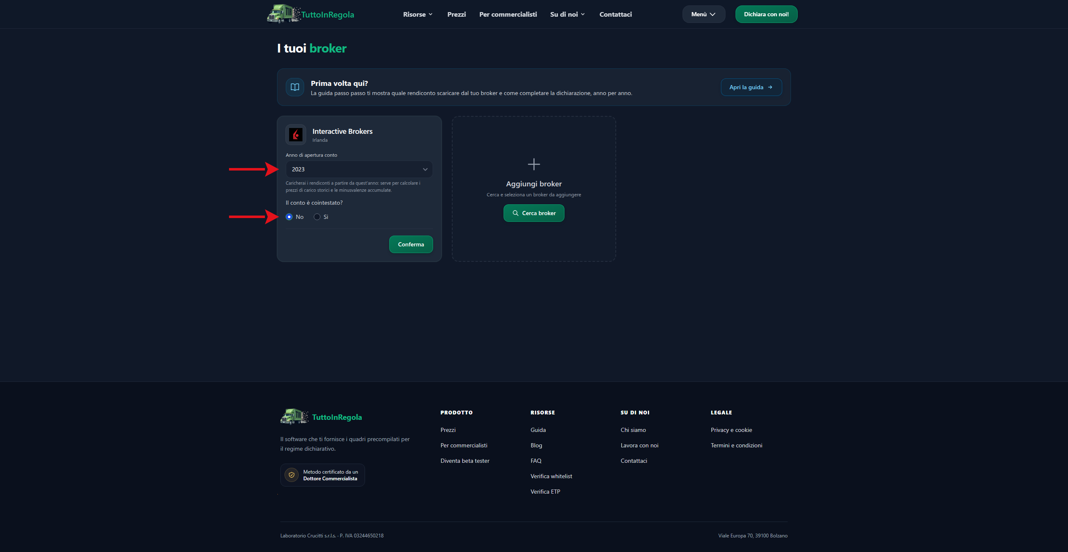Go to Prezzi in the top navigation
This screenshot has width=1068, height=552.
coord(456,14)
